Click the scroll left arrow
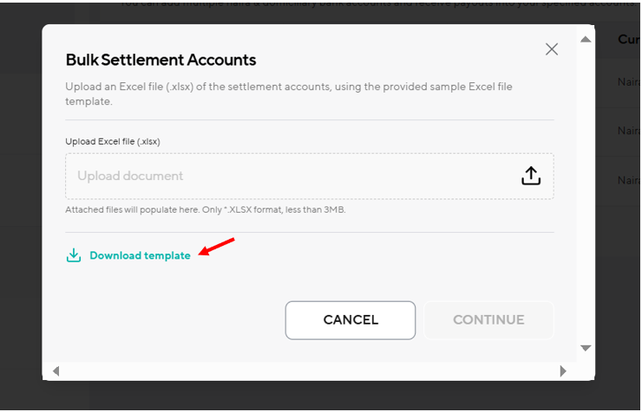Screen dimensions: 642x412 click(56, 371)
